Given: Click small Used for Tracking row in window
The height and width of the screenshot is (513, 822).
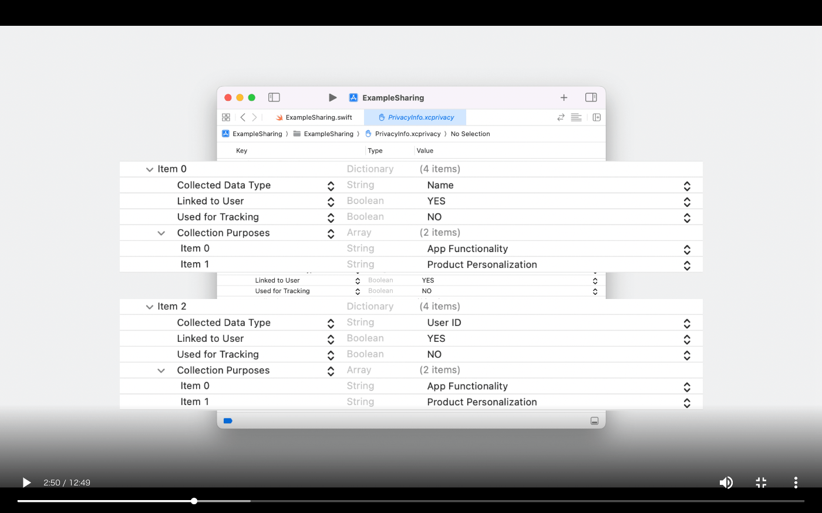Looking at the screenshot, I should (411, 291).
